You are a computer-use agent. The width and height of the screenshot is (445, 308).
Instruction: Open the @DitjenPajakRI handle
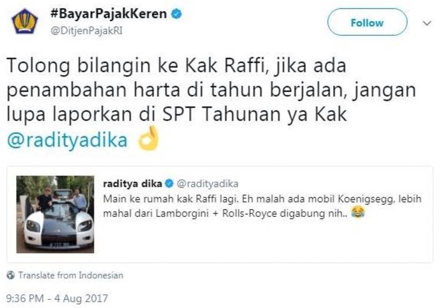click(86, 31)
